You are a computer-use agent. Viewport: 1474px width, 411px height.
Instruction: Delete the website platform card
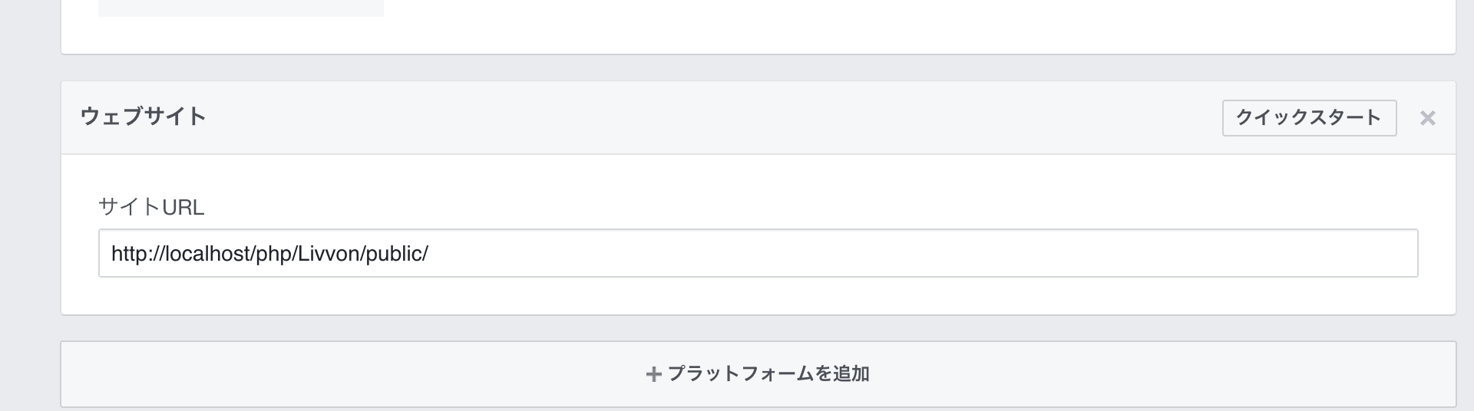(1427, 118)
